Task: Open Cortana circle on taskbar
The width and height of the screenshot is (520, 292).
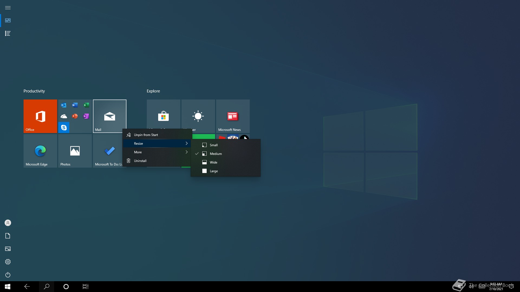Action: (x=66, y=287)
